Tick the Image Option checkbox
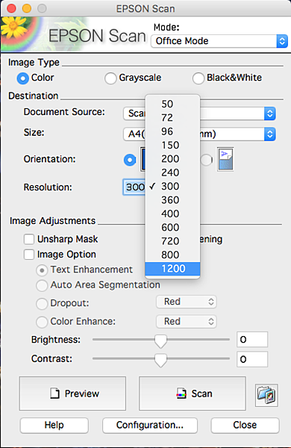 click(29, 255)
